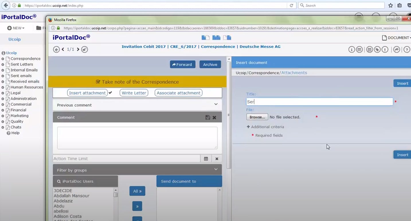Click the Insert attachment button
This screenshot has width=411, height=221.
click(x=87, y=93)
